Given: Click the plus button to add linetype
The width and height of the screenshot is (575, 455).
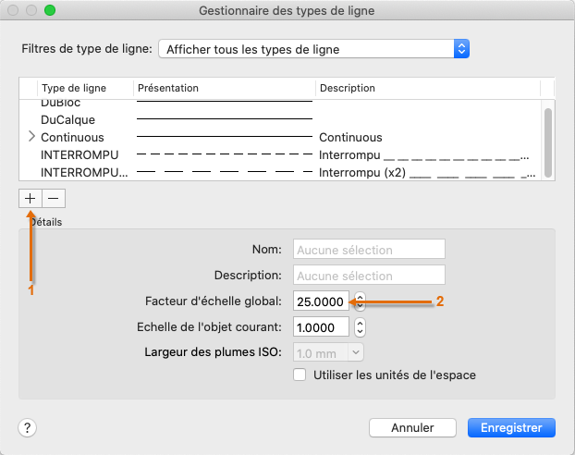Looking at the screenshot, I should 31,198.
